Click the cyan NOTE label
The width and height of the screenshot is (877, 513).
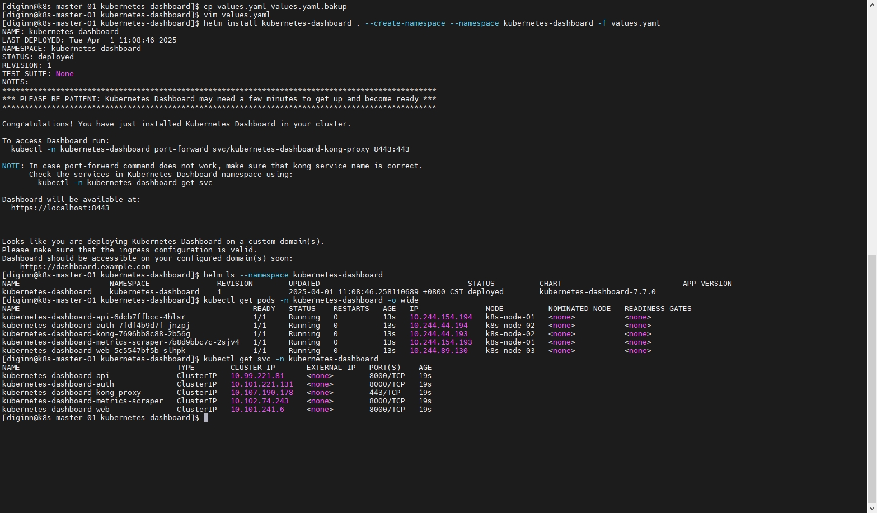coord(11,166)
